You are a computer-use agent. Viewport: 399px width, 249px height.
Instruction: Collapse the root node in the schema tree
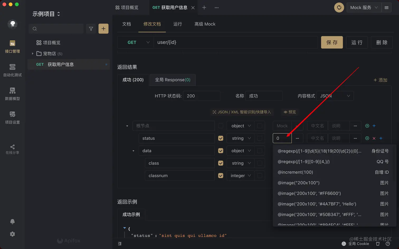(x=127, y=126)
